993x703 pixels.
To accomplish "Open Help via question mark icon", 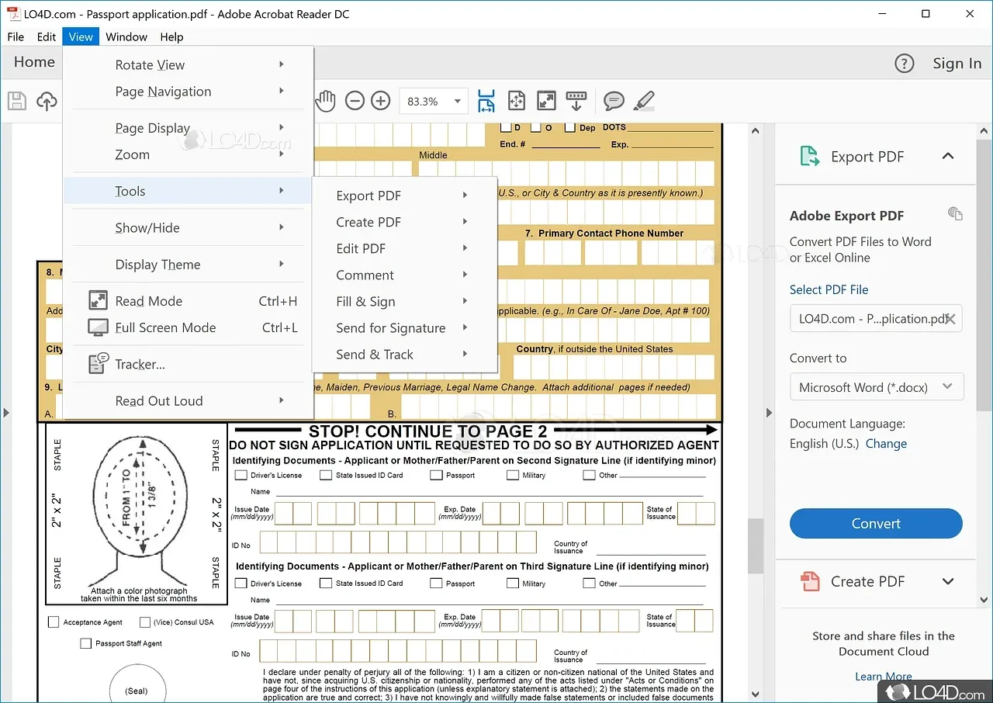I will (x=905, y=64).
